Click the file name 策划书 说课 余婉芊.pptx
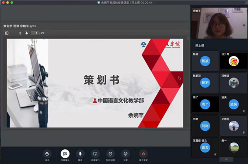Screen dimensions: 248x164 [x=20, y=26]
